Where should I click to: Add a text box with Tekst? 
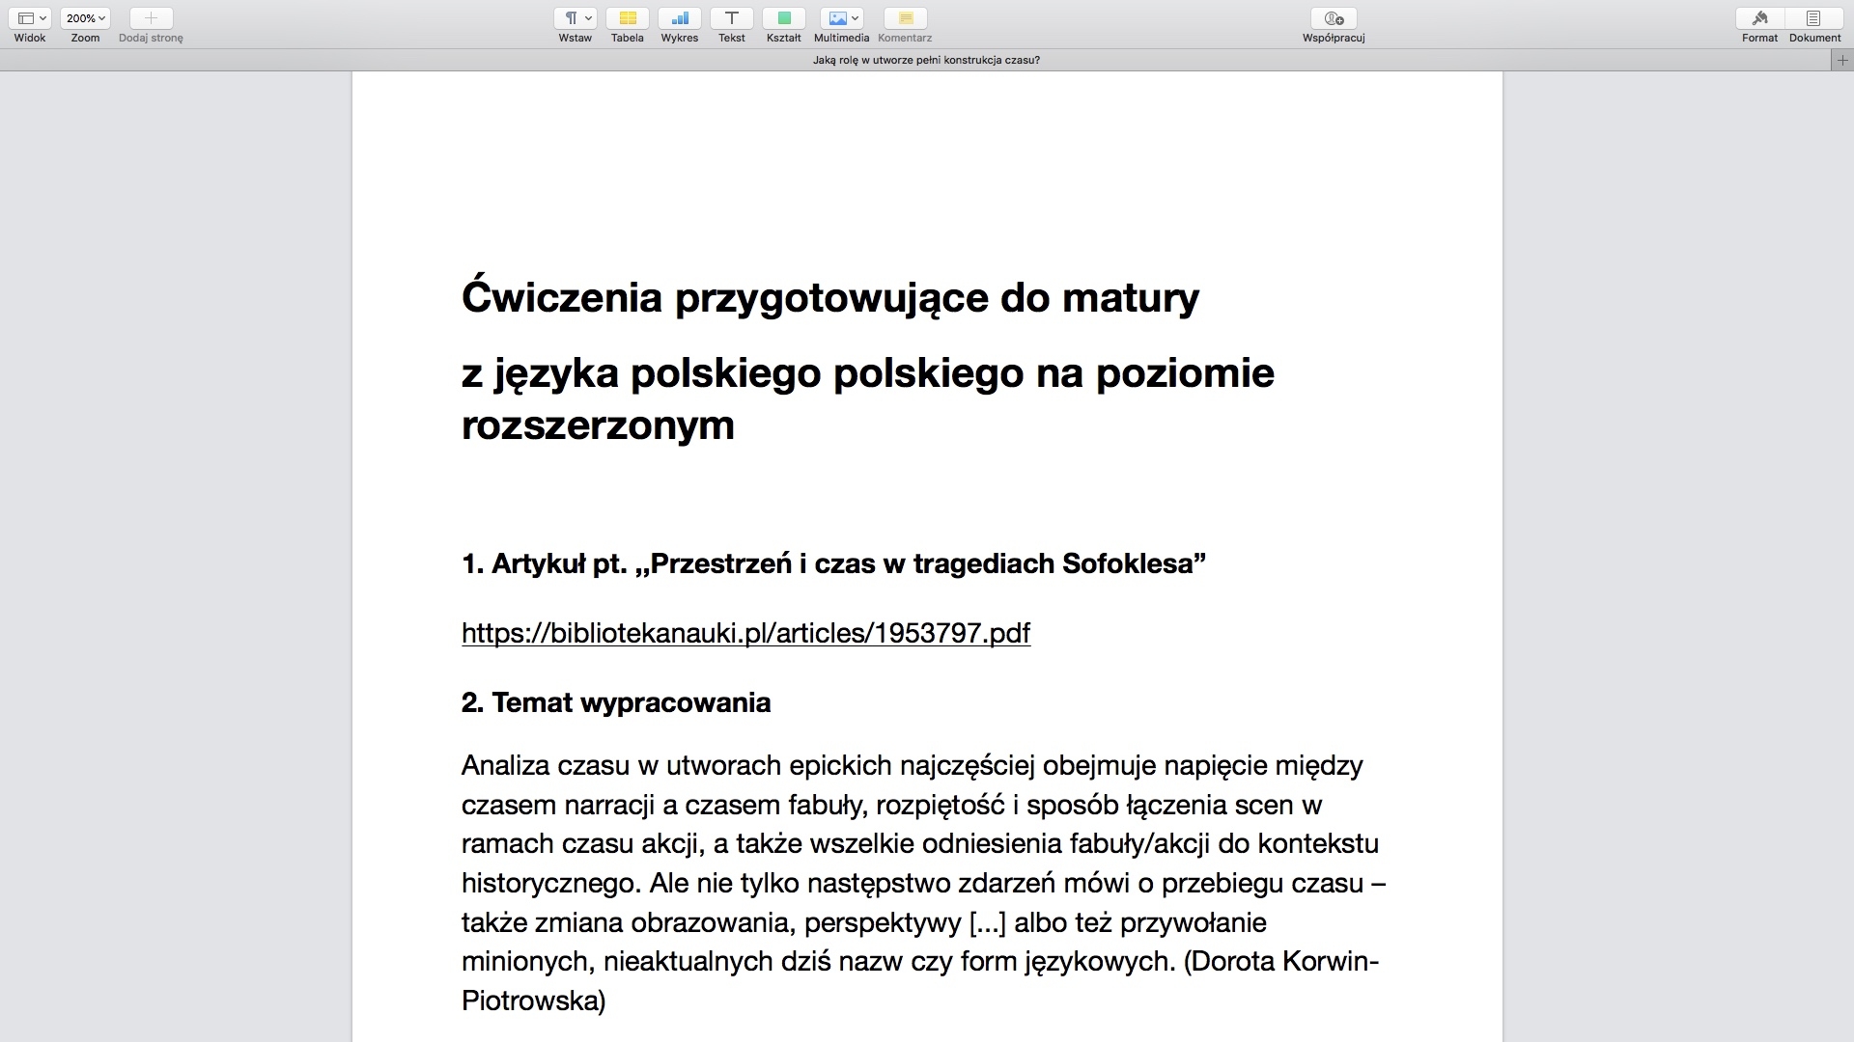[732, 18]
